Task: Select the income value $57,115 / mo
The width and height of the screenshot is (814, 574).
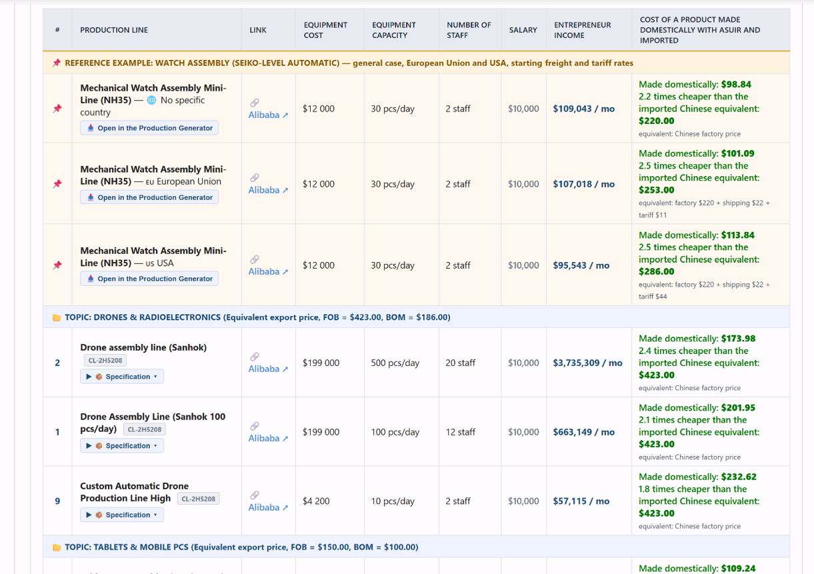Action: pyautogui.click(x=581, y=501)
